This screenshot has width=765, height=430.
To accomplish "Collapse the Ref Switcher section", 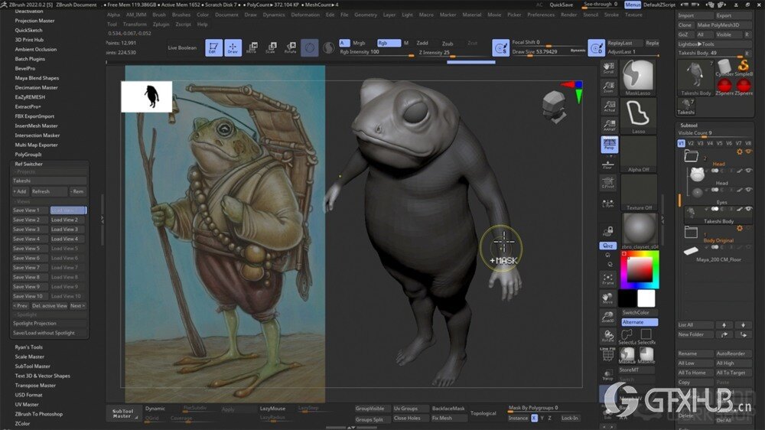I will click(29, 164).
